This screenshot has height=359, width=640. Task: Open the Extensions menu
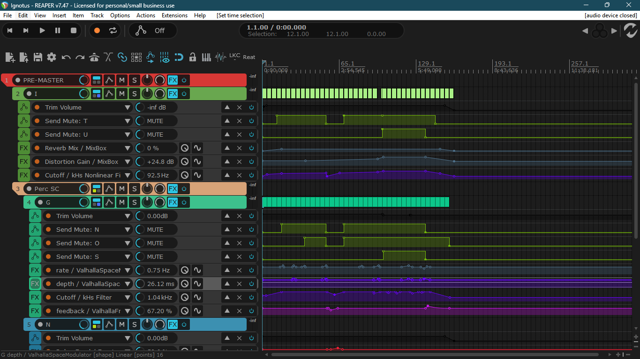174,15
